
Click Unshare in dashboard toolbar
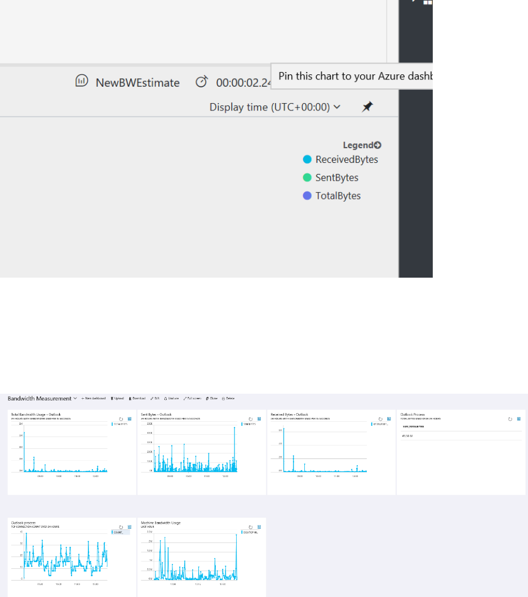(x=171, y=398)
